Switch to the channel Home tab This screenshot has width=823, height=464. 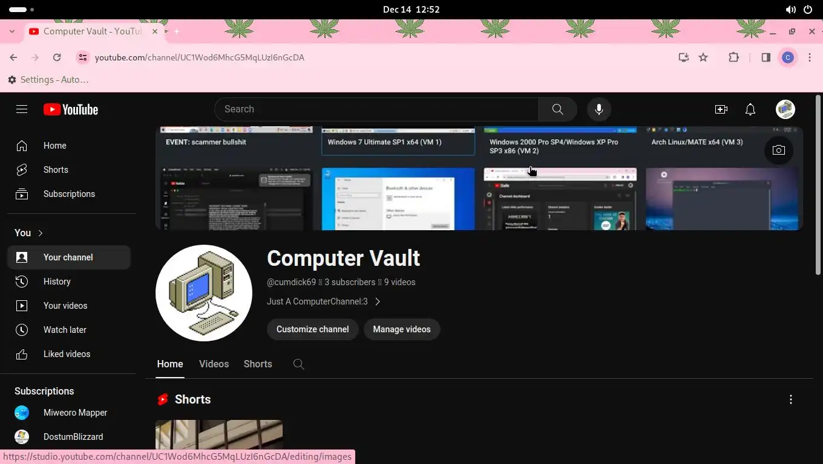coord(170,364)
